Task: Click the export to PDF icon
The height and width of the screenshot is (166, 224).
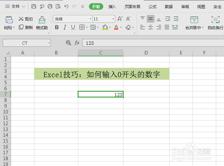Action: coord(42,6)
